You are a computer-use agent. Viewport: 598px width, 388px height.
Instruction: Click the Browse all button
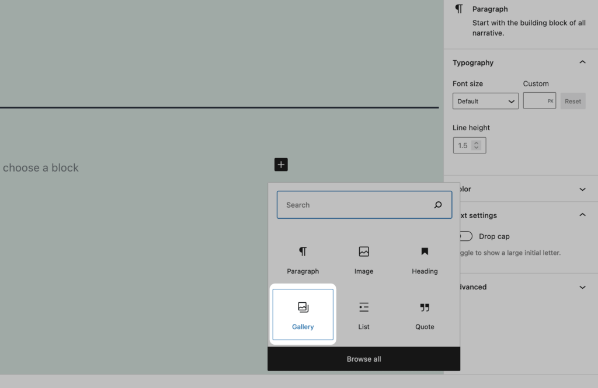coord(364,359)
